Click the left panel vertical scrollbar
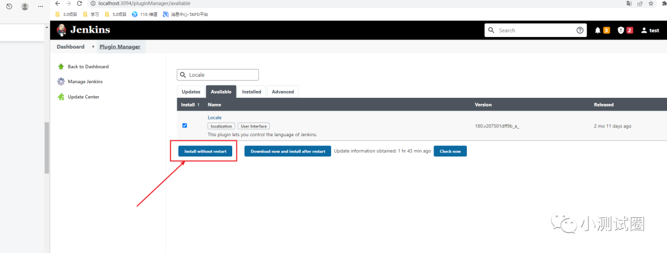Image resolution: width=667 pixels, height=253 pixels. (x=47, y=148)
